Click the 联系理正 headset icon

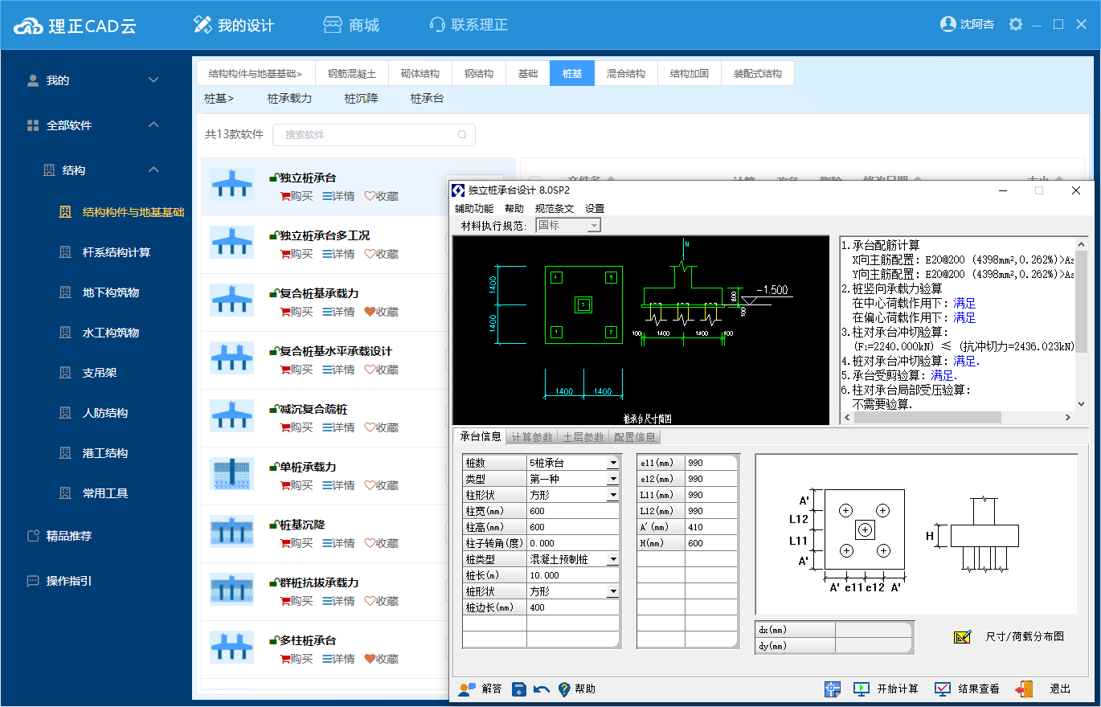coord(437,24)
